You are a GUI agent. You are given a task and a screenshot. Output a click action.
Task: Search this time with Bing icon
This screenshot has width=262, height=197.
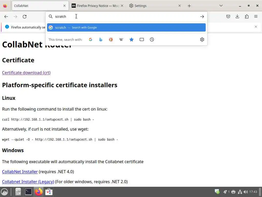(101, 40)
